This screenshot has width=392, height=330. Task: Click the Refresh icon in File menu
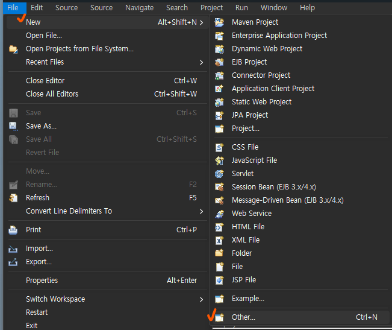click(x=13, y=198)
